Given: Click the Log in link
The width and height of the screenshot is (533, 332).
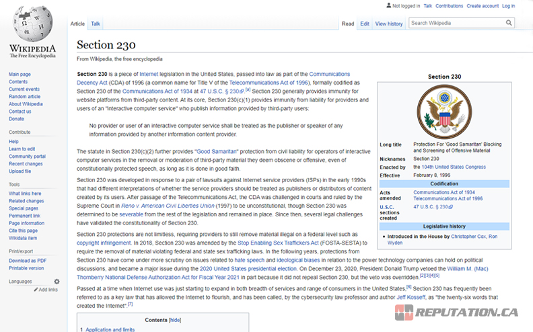Looking at the screenshot, I should [x=508, y=6].
